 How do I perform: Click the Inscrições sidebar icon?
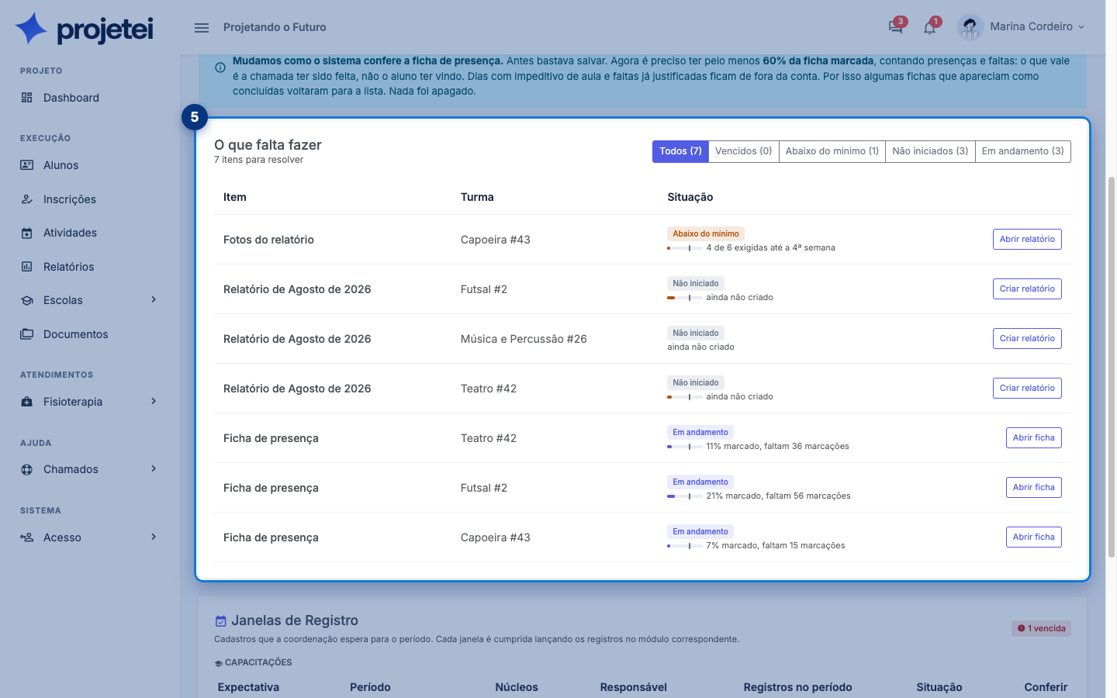[x=27, y=199]
